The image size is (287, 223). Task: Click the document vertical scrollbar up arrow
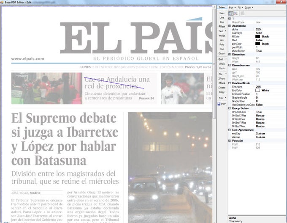point(214,7)
